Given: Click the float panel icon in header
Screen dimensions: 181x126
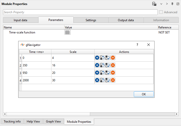Looking at the screenshot, I should (x=178, y=4).
